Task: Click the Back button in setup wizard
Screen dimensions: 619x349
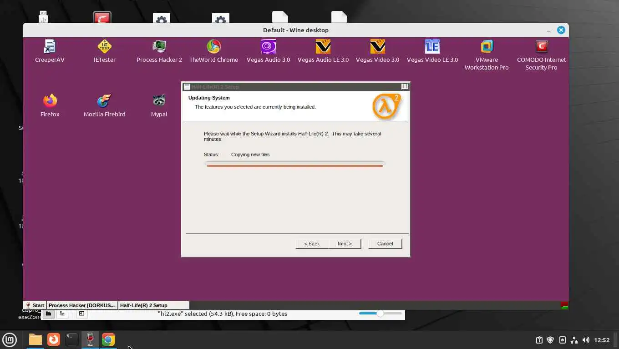Action: pos(312,244)
